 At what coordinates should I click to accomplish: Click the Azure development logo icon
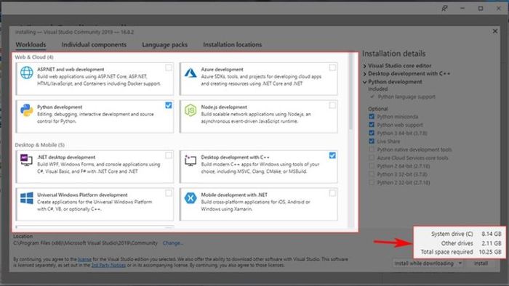pyautogui.click(x=191, y=73)
